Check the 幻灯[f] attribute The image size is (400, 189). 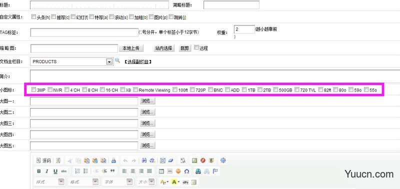(x=73, y=17)
